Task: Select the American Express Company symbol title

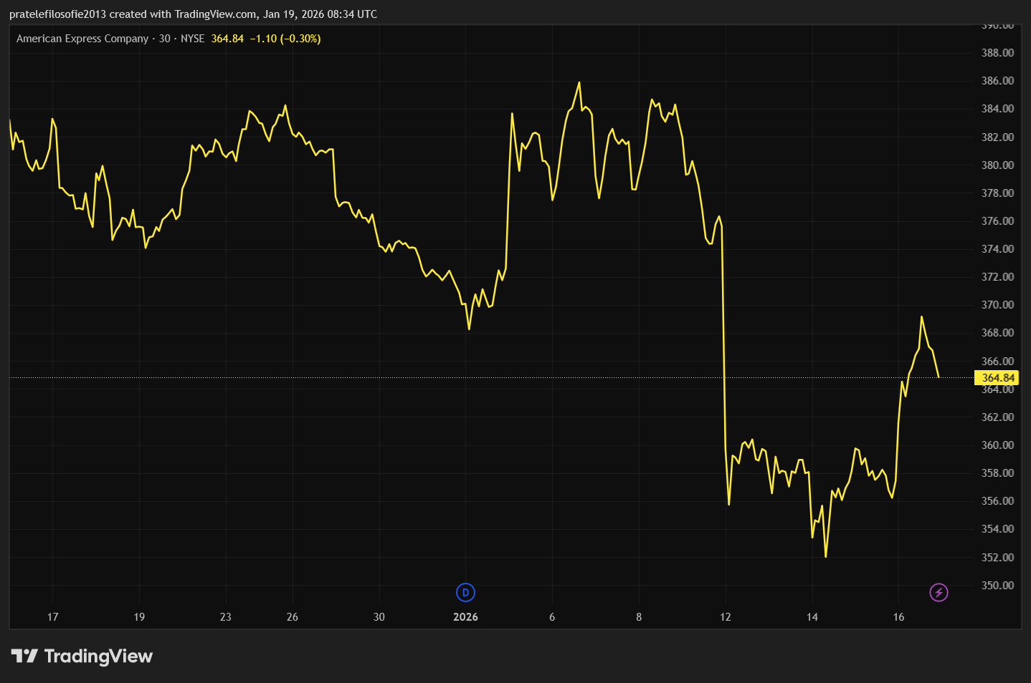Action: [82, 39]
